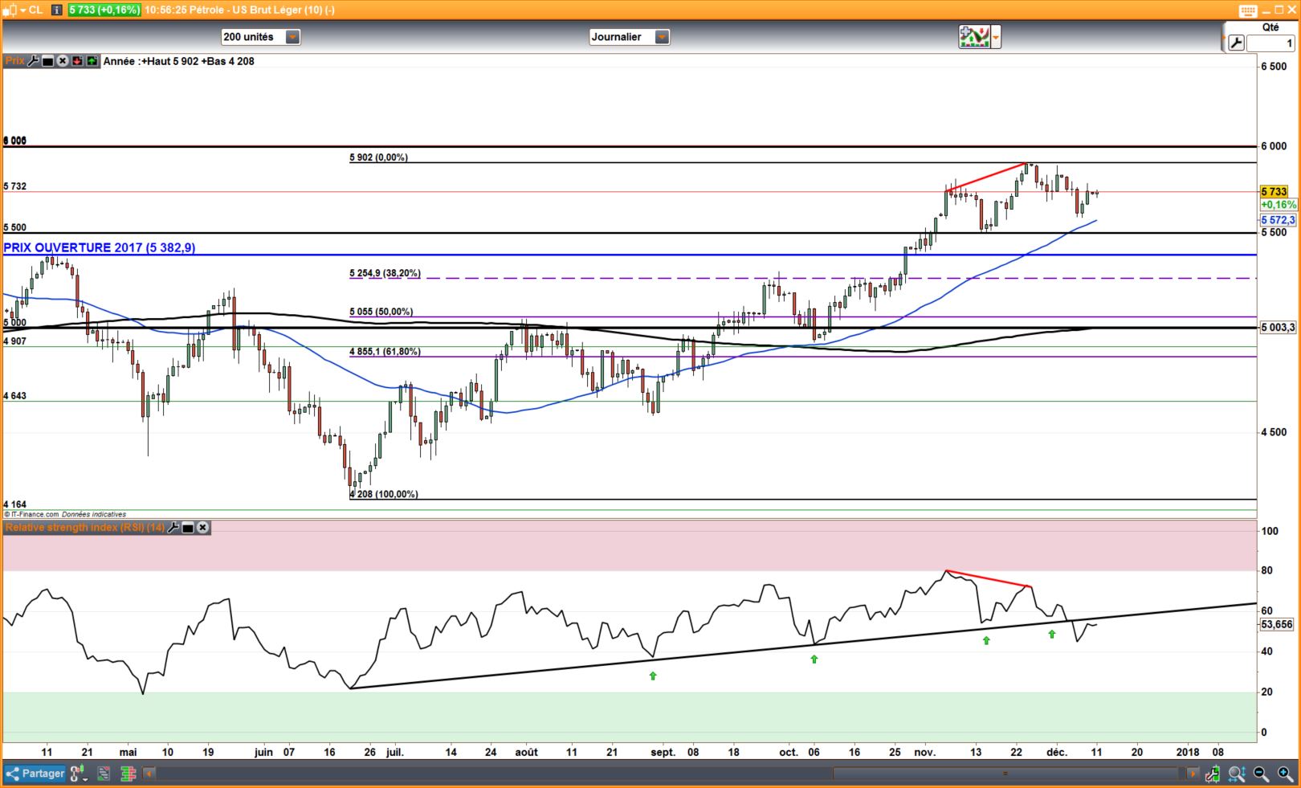The height and width of the screenshot is (788, 1301).
Task: Open the wrench settings next to Qté
Action: (x=1236, y=43)
